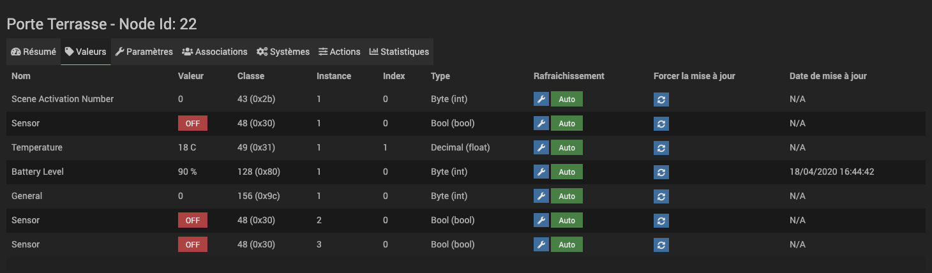This screenshot has height=273, width=932.
Task: Click the wrench icon in General row
Action: point(541,196)
